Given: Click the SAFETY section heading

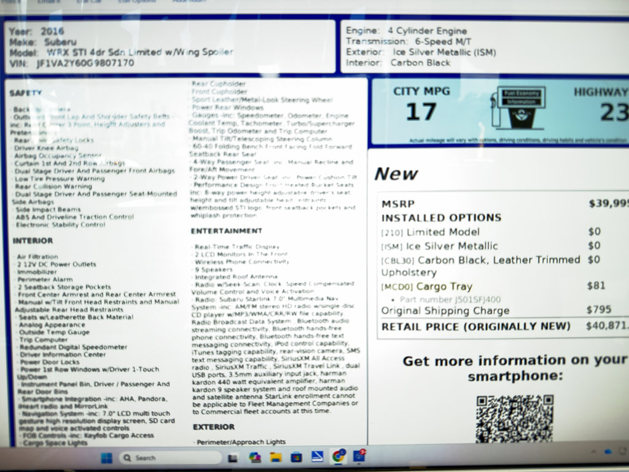Looking at the screenshot, I should (25, 93).
